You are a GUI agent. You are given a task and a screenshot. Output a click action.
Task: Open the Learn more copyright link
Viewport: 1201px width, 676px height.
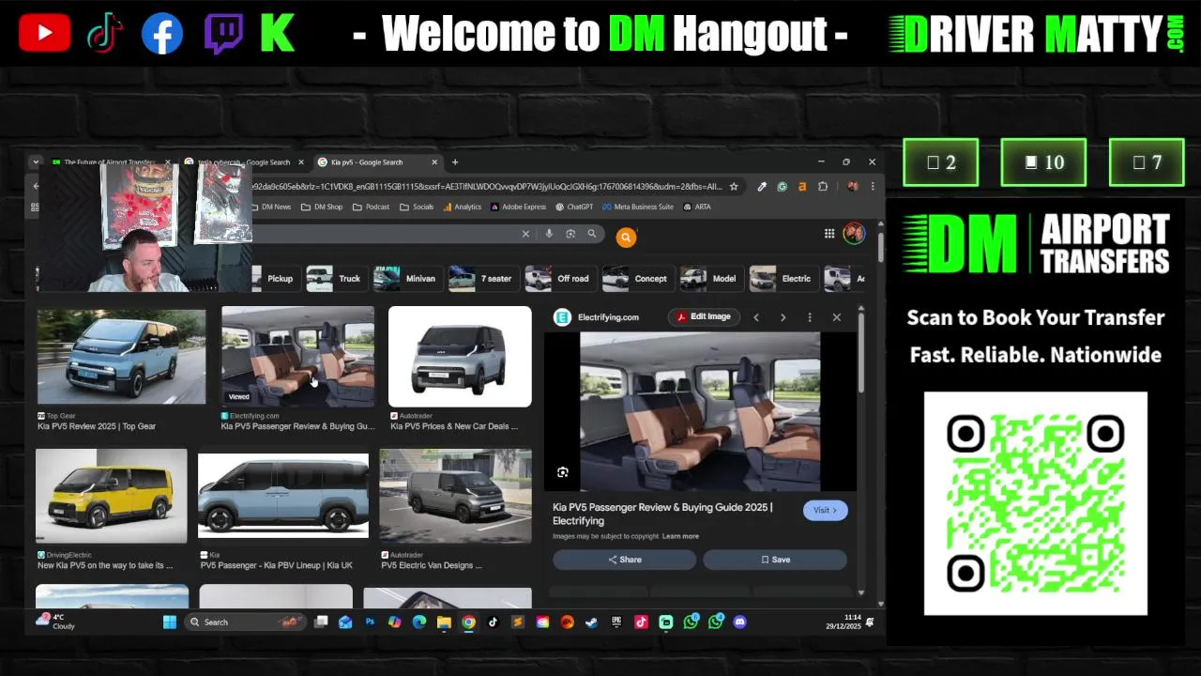(x=680, y=536)
